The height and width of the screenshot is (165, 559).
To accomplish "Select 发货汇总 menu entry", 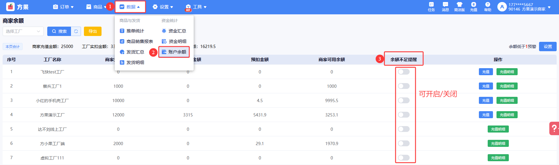I will coord(135,52).
